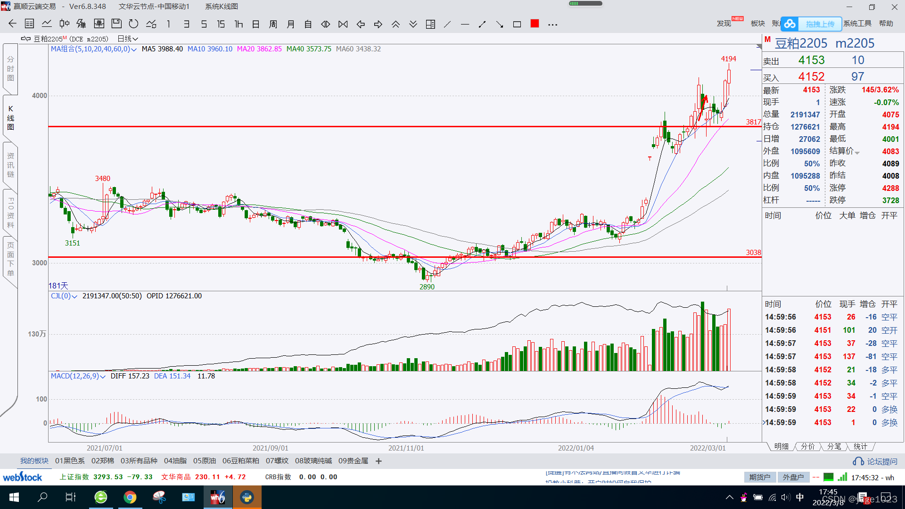Screen dimensions: 905x509
Task: Open the 04油脂 sector tab
Action: click(x=175, y=461)
